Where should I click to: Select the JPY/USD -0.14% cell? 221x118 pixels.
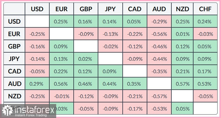pos(37,59)
